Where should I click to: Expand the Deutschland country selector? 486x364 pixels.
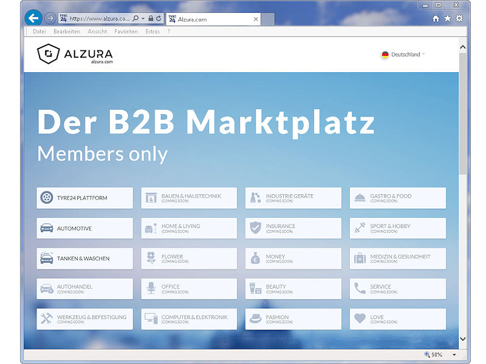403,55
